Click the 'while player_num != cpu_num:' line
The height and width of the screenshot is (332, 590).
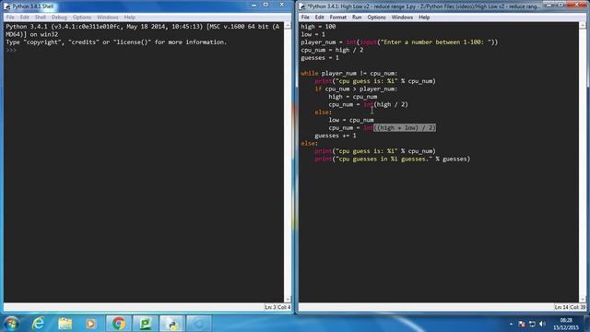pos(349,74)
